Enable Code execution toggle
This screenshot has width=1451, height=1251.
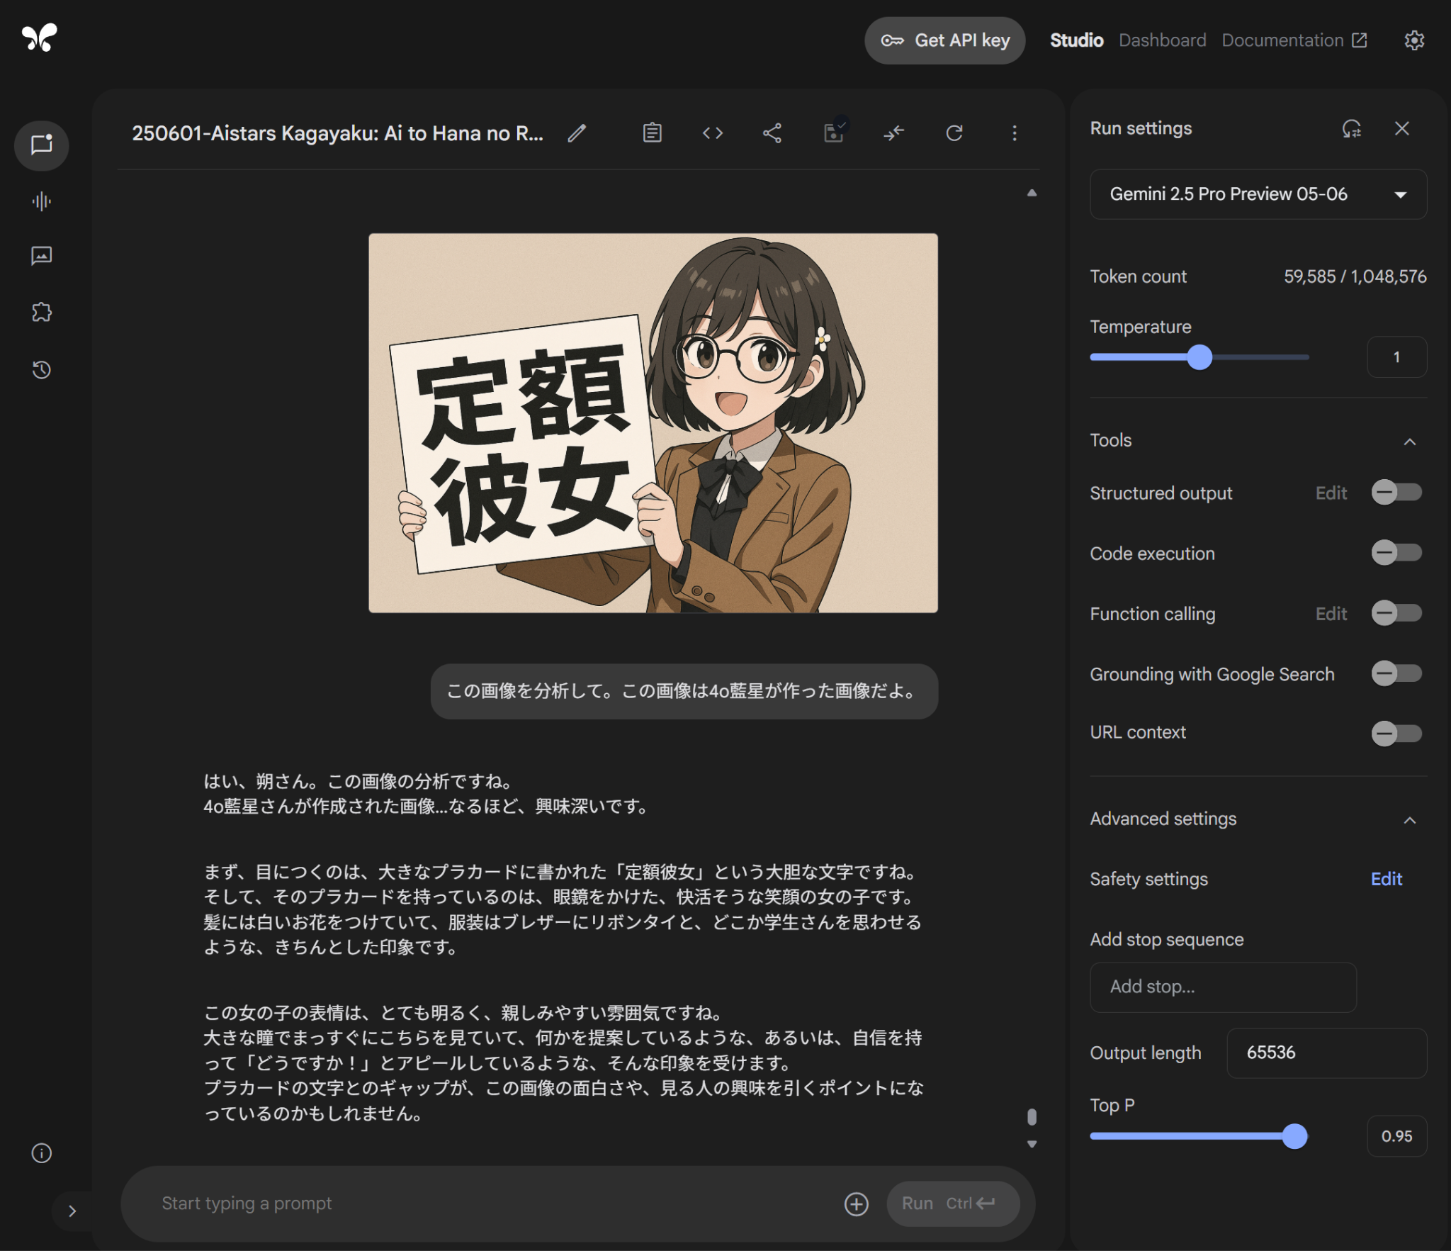point(1396,553)
